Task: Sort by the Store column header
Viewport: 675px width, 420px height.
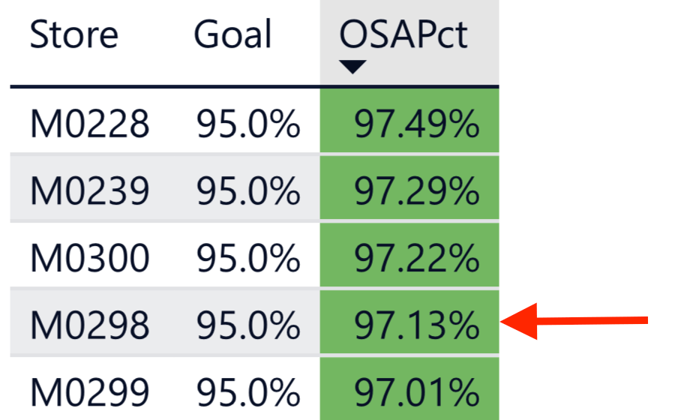Action: tap(73, 35)
